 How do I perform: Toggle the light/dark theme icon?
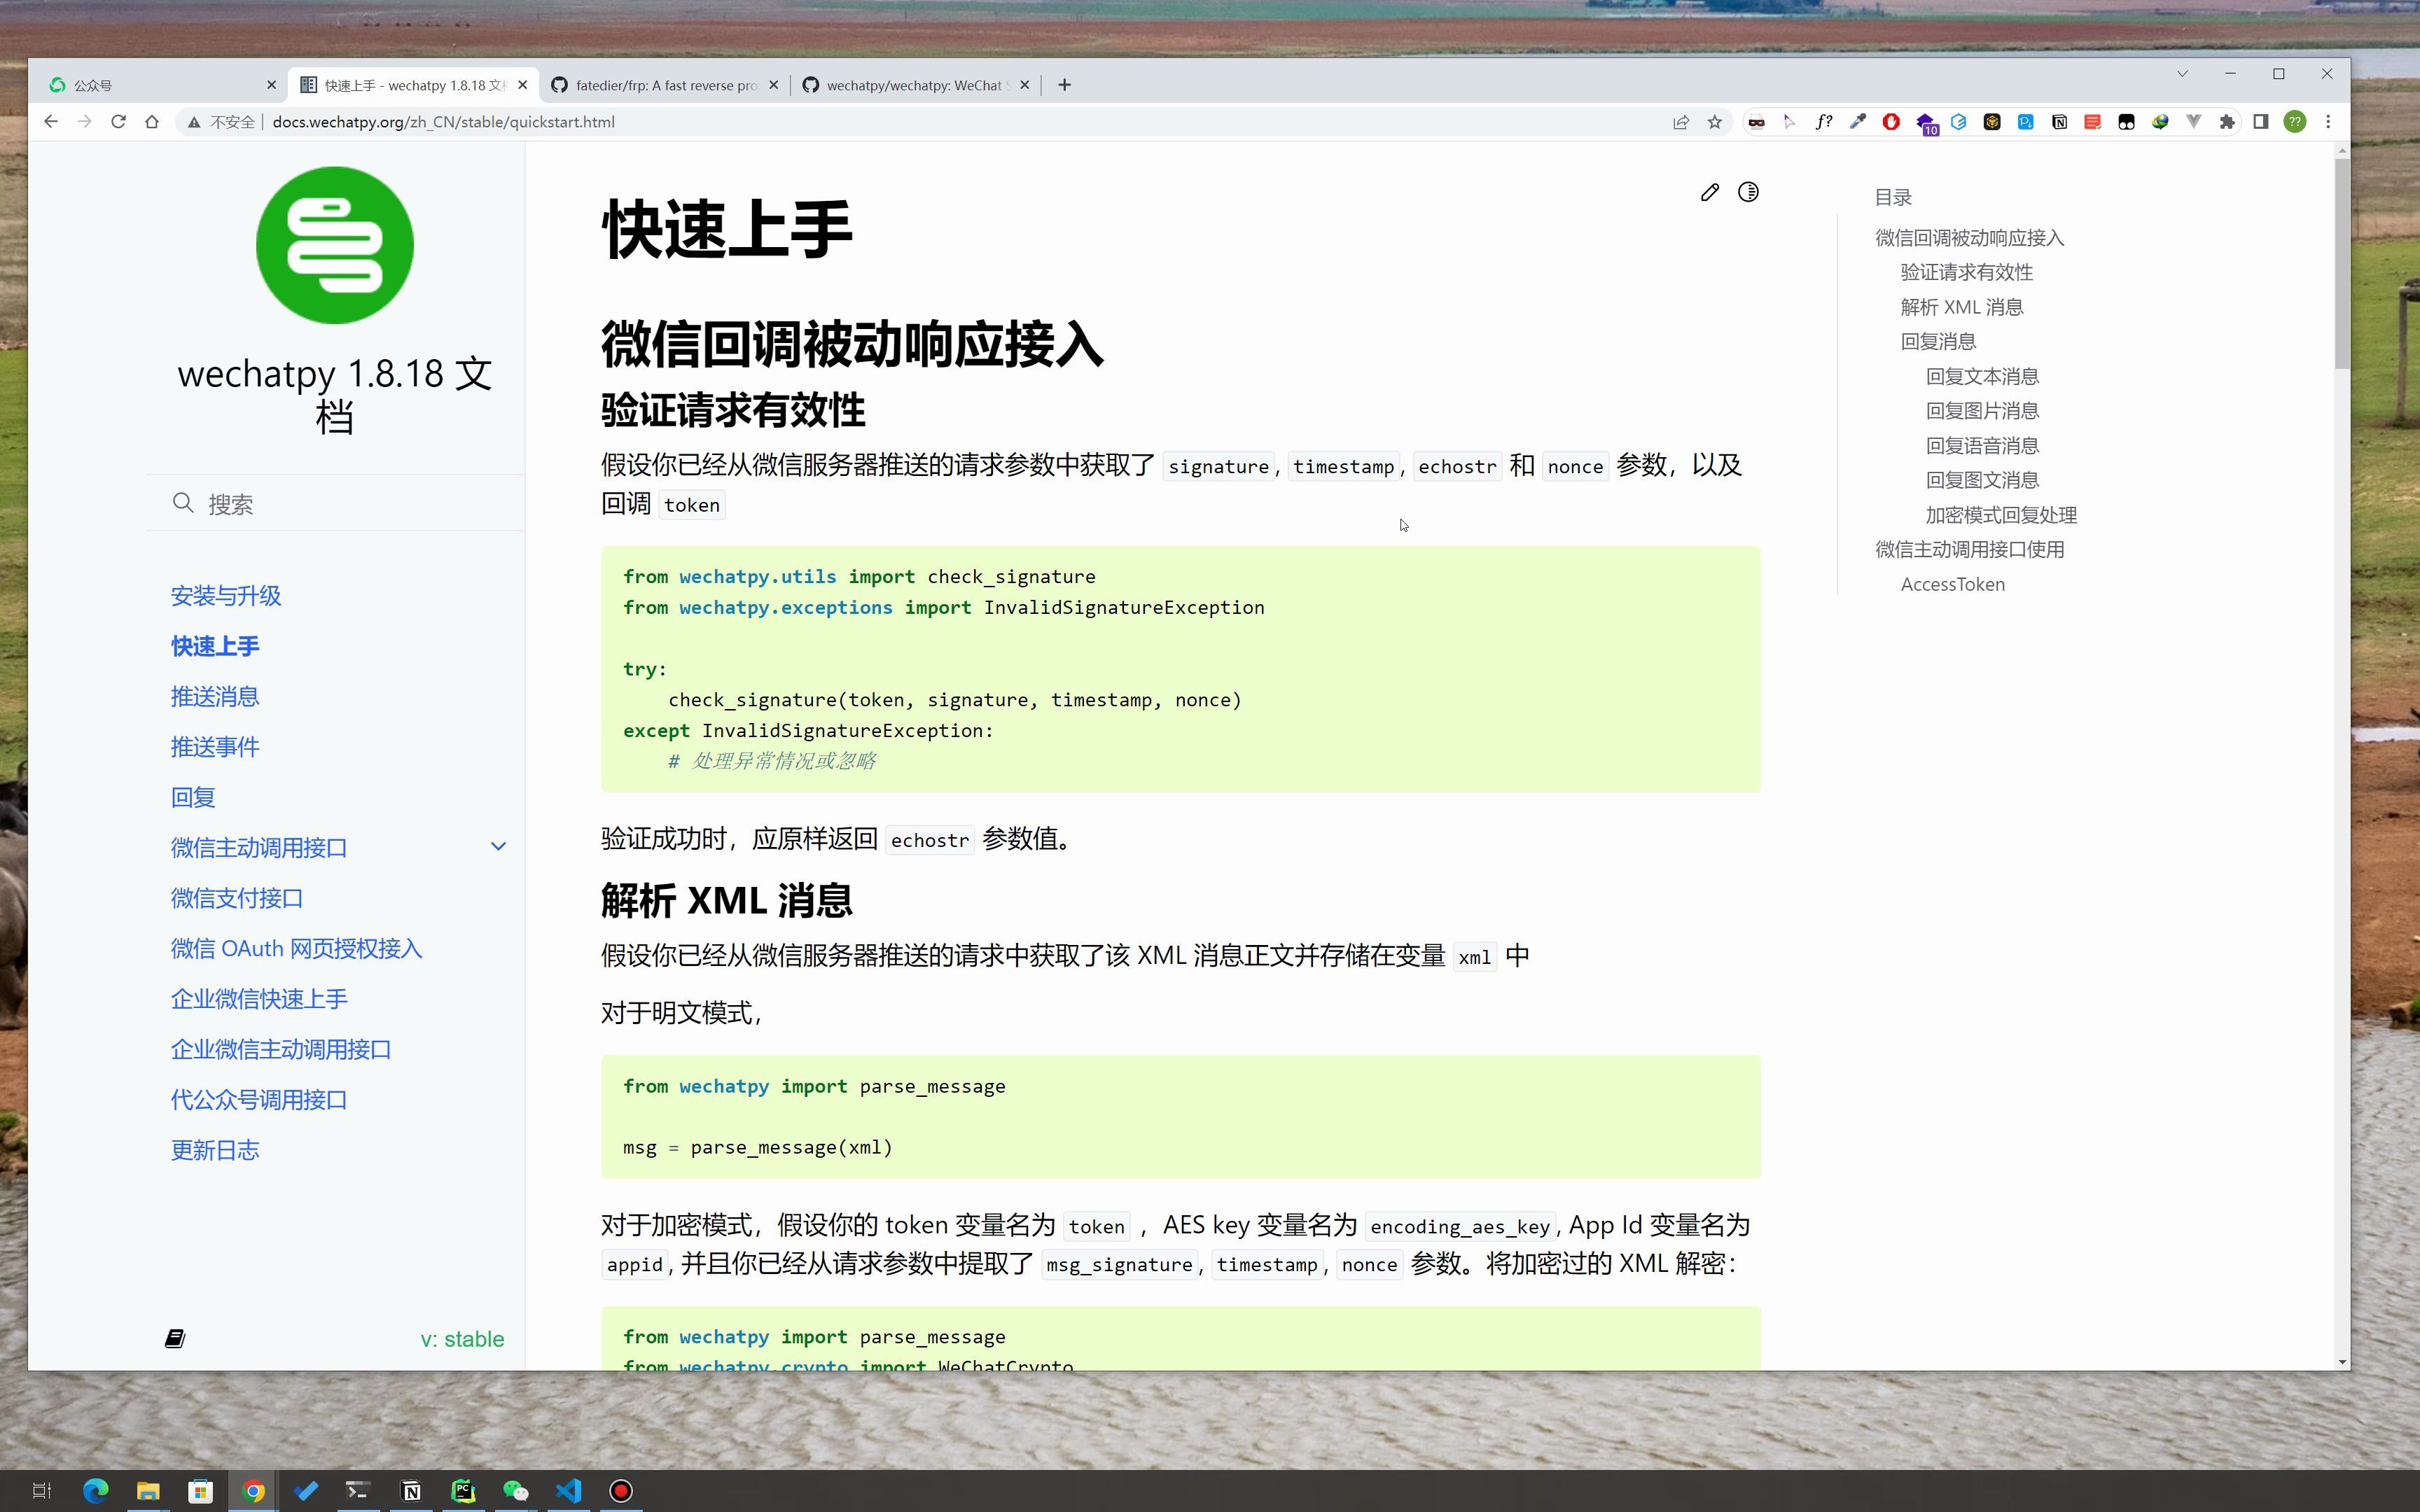point(1747,192)
